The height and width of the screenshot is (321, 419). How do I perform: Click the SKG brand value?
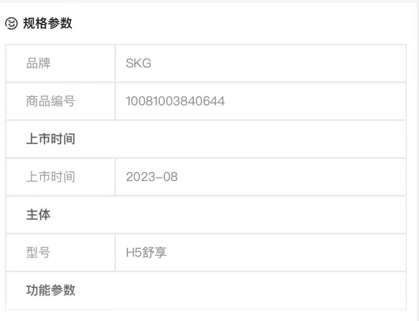coord(139,64)
